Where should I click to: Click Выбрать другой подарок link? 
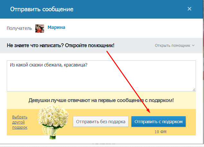pos(20,122)
